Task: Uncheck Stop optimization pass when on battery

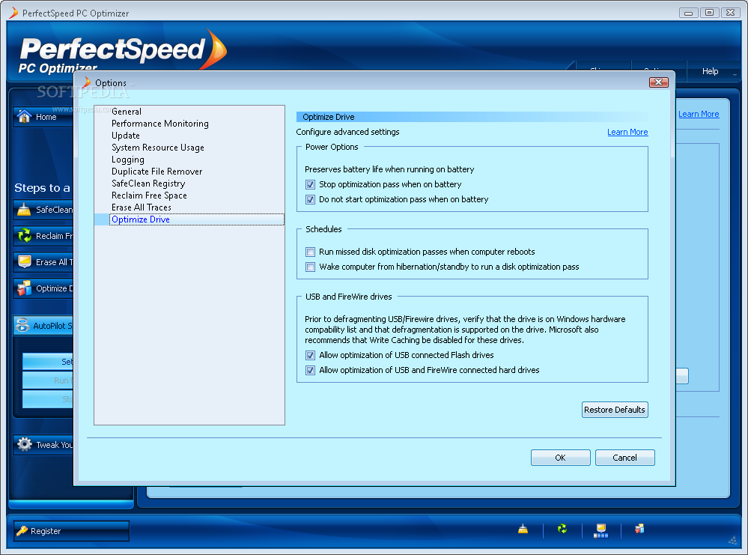Action: 311,185
